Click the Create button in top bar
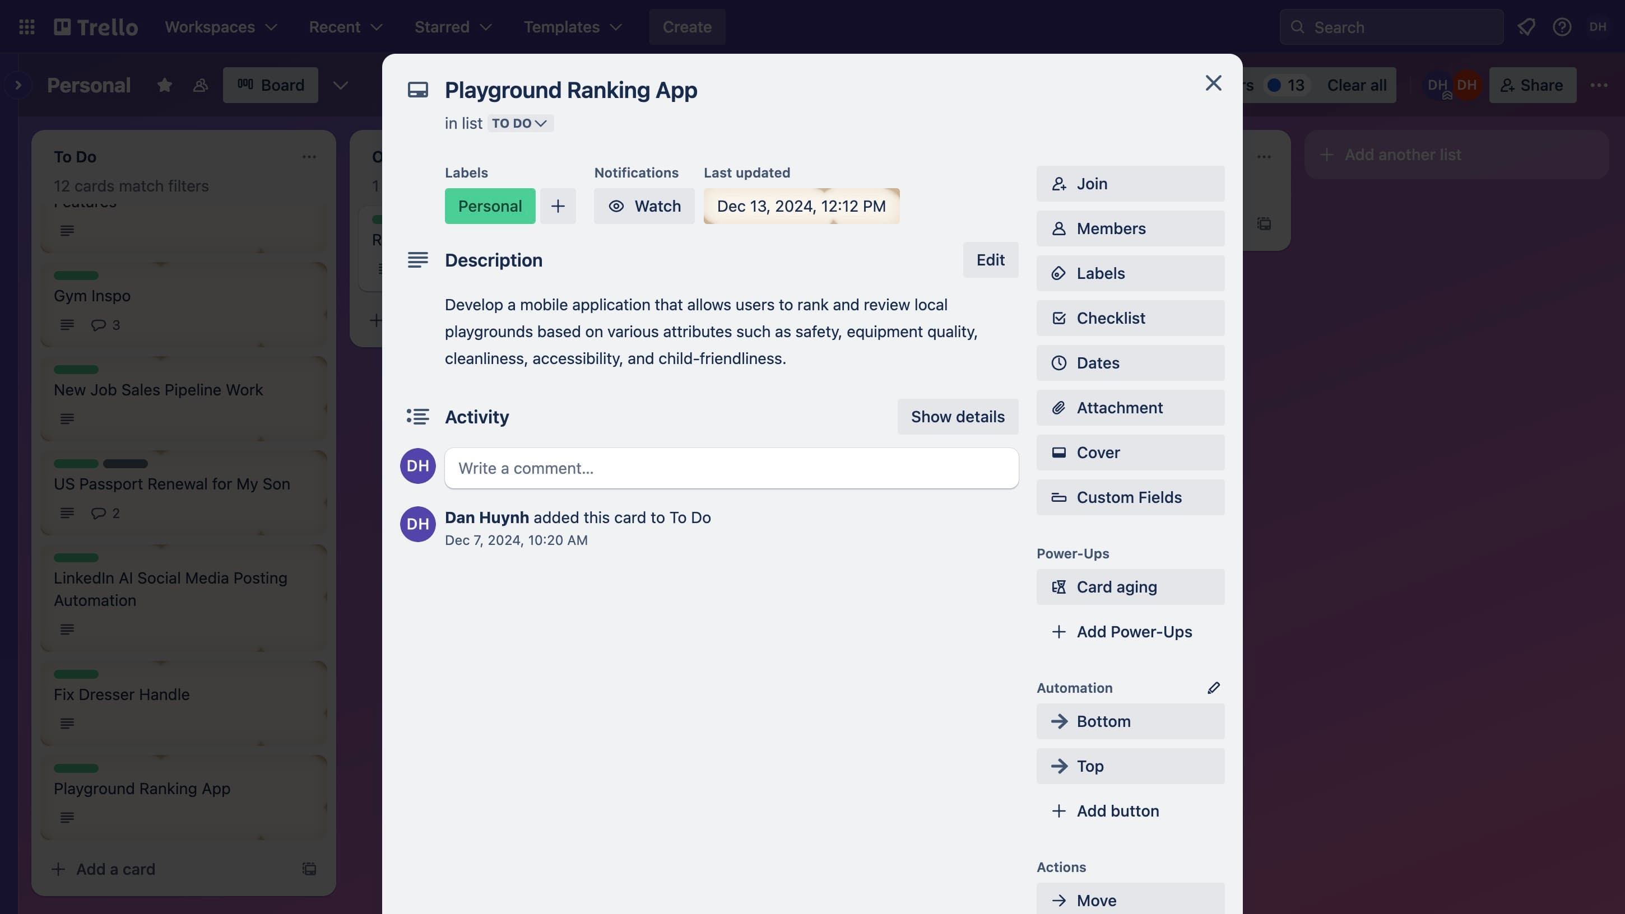 687,27
